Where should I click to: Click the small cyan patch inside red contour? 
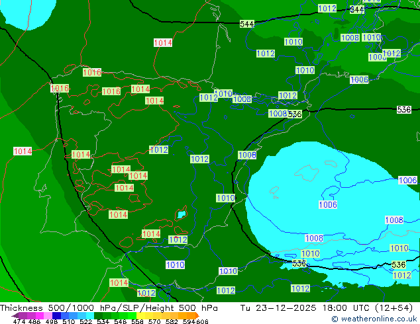[182, 214]
